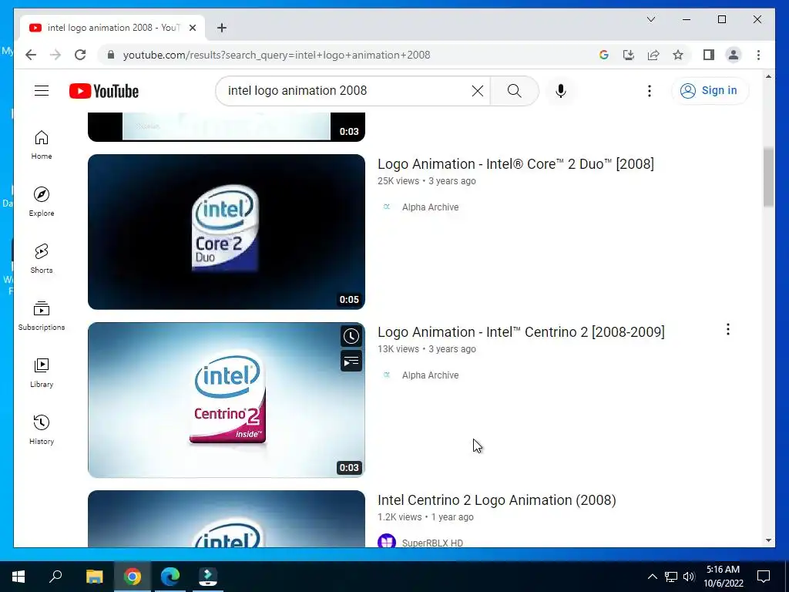Viewport: 789px width, 592px height.
Task: Clear the search box with X
Action: click(478, 91)
